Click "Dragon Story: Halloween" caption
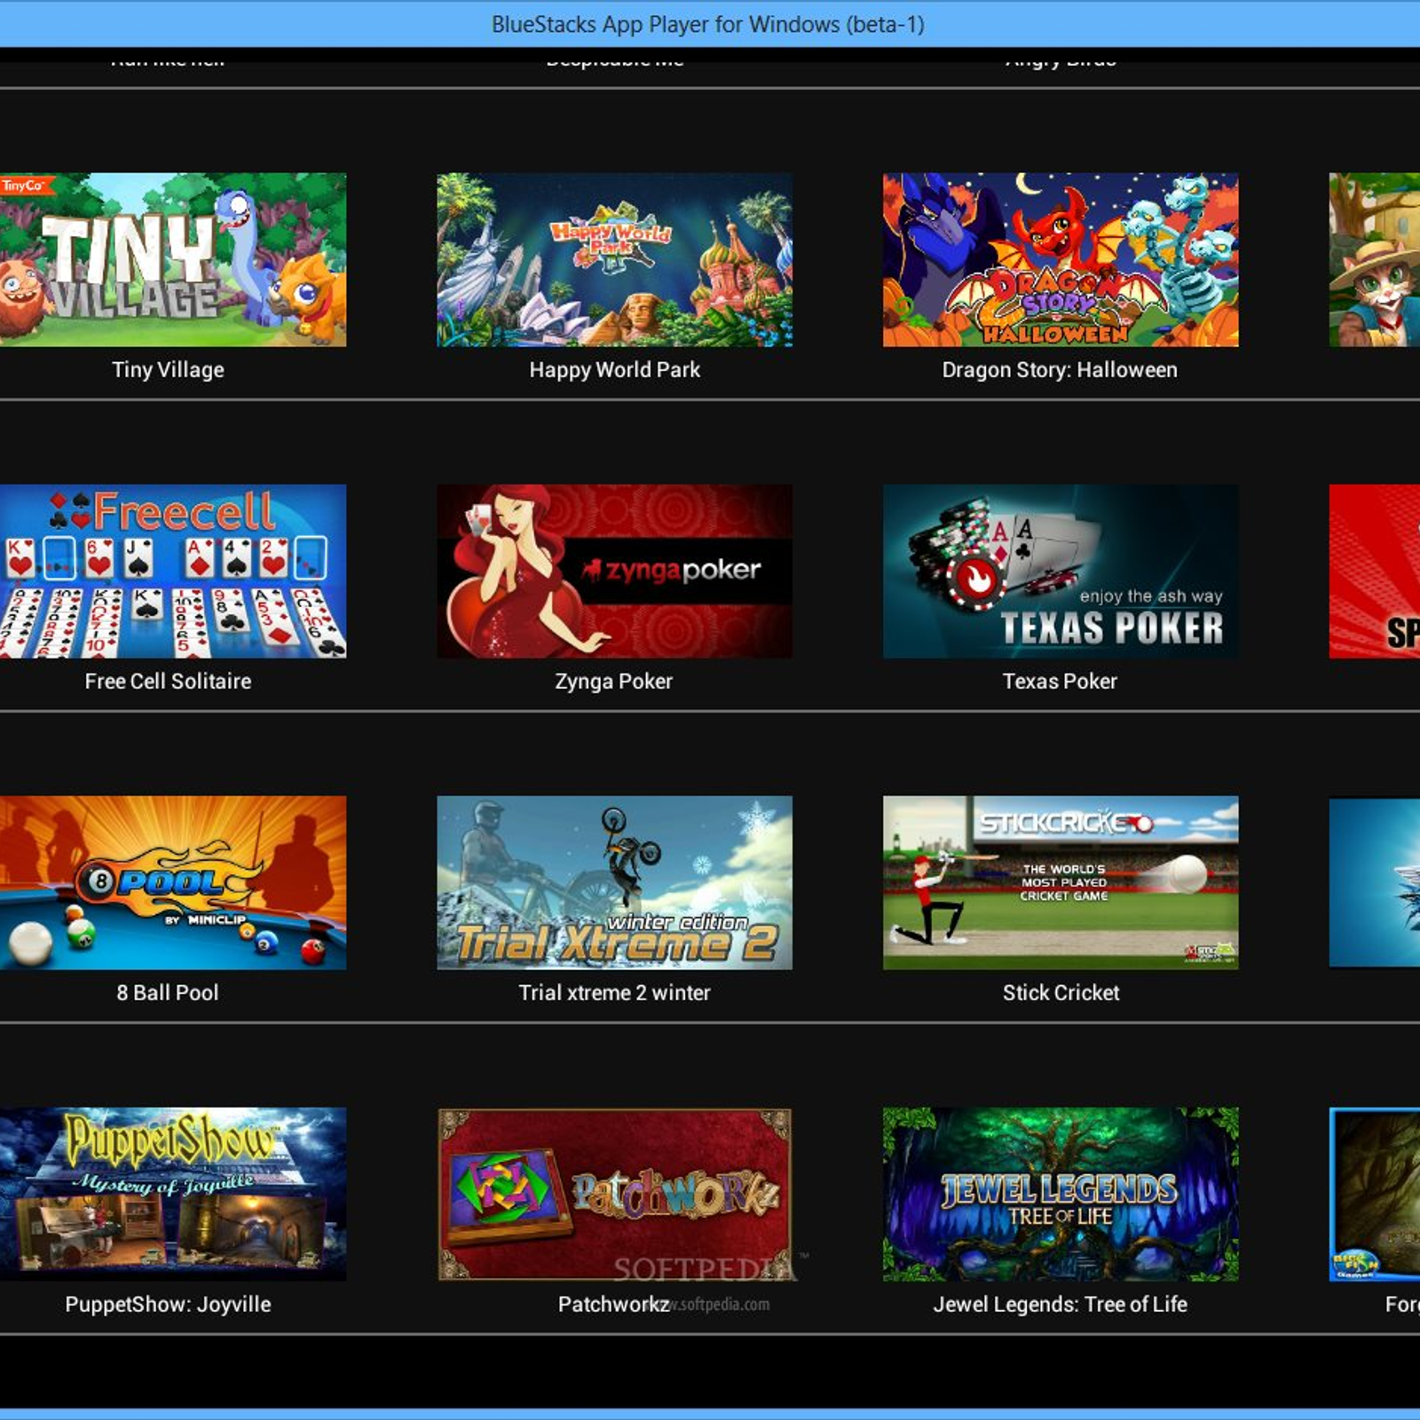1420x1420 pixels. (x=1060, y=370)
